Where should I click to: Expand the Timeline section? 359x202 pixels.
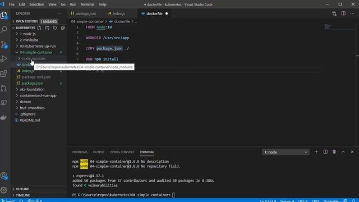(22, 195)
